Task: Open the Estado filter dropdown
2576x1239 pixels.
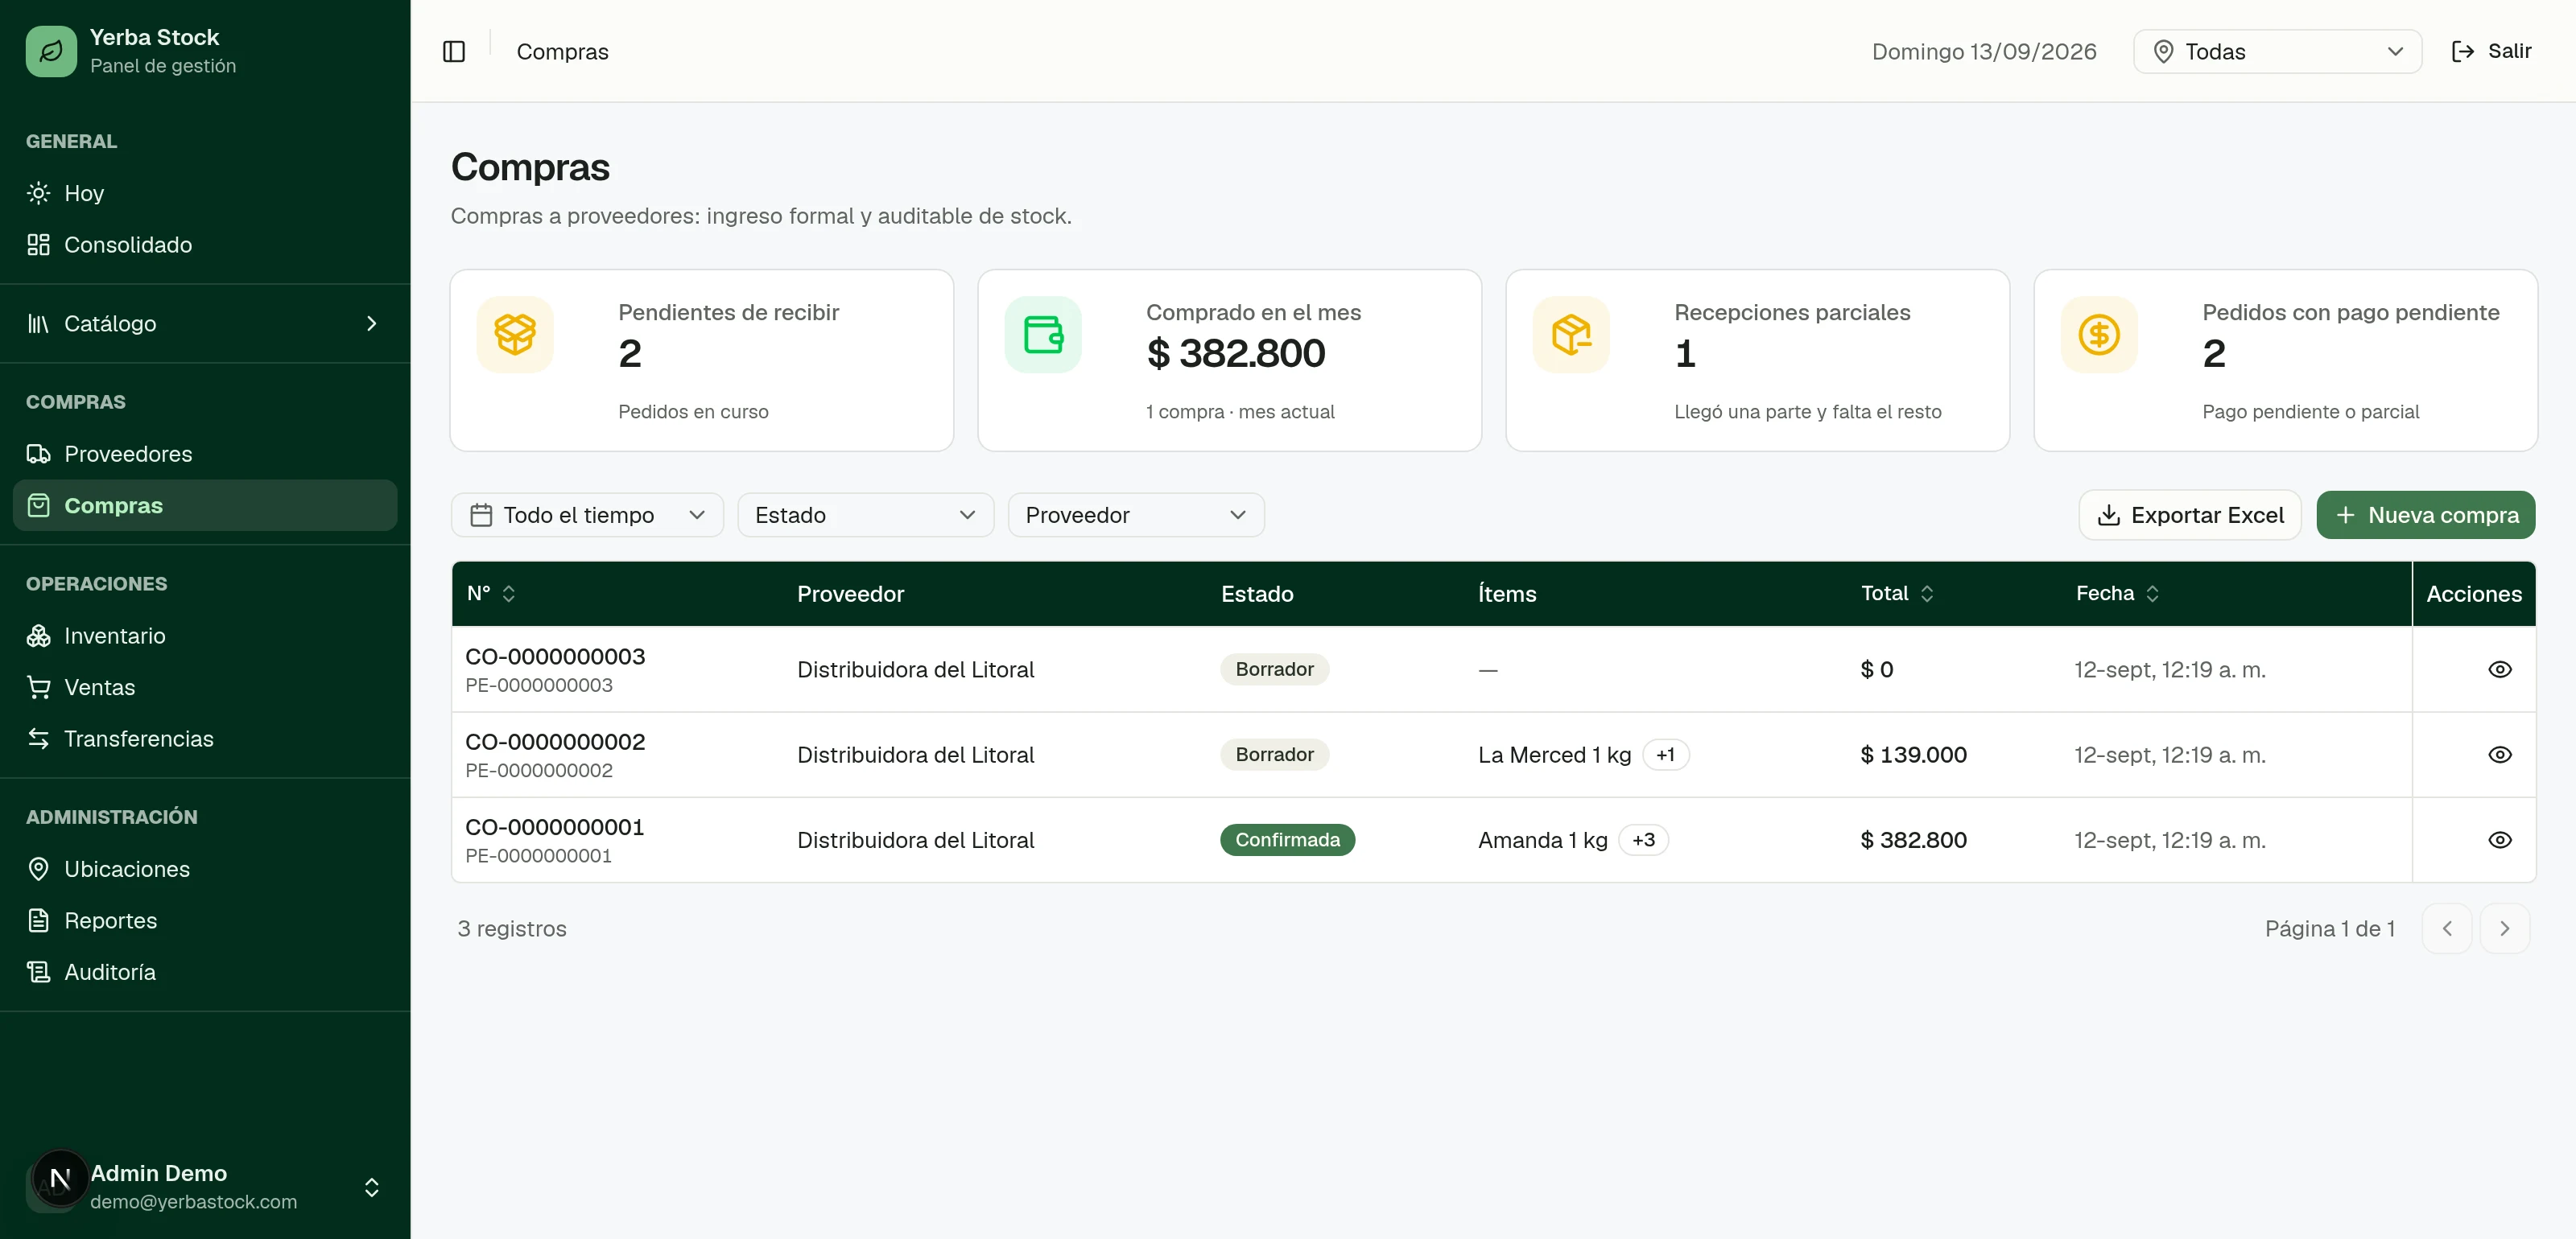Action: click(x=865, y=515)
